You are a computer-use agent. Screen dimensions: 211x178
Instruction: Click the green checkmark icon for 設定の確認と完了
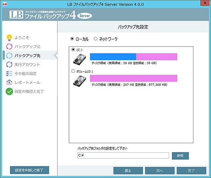pyautogui.click(x=9, y=91)
